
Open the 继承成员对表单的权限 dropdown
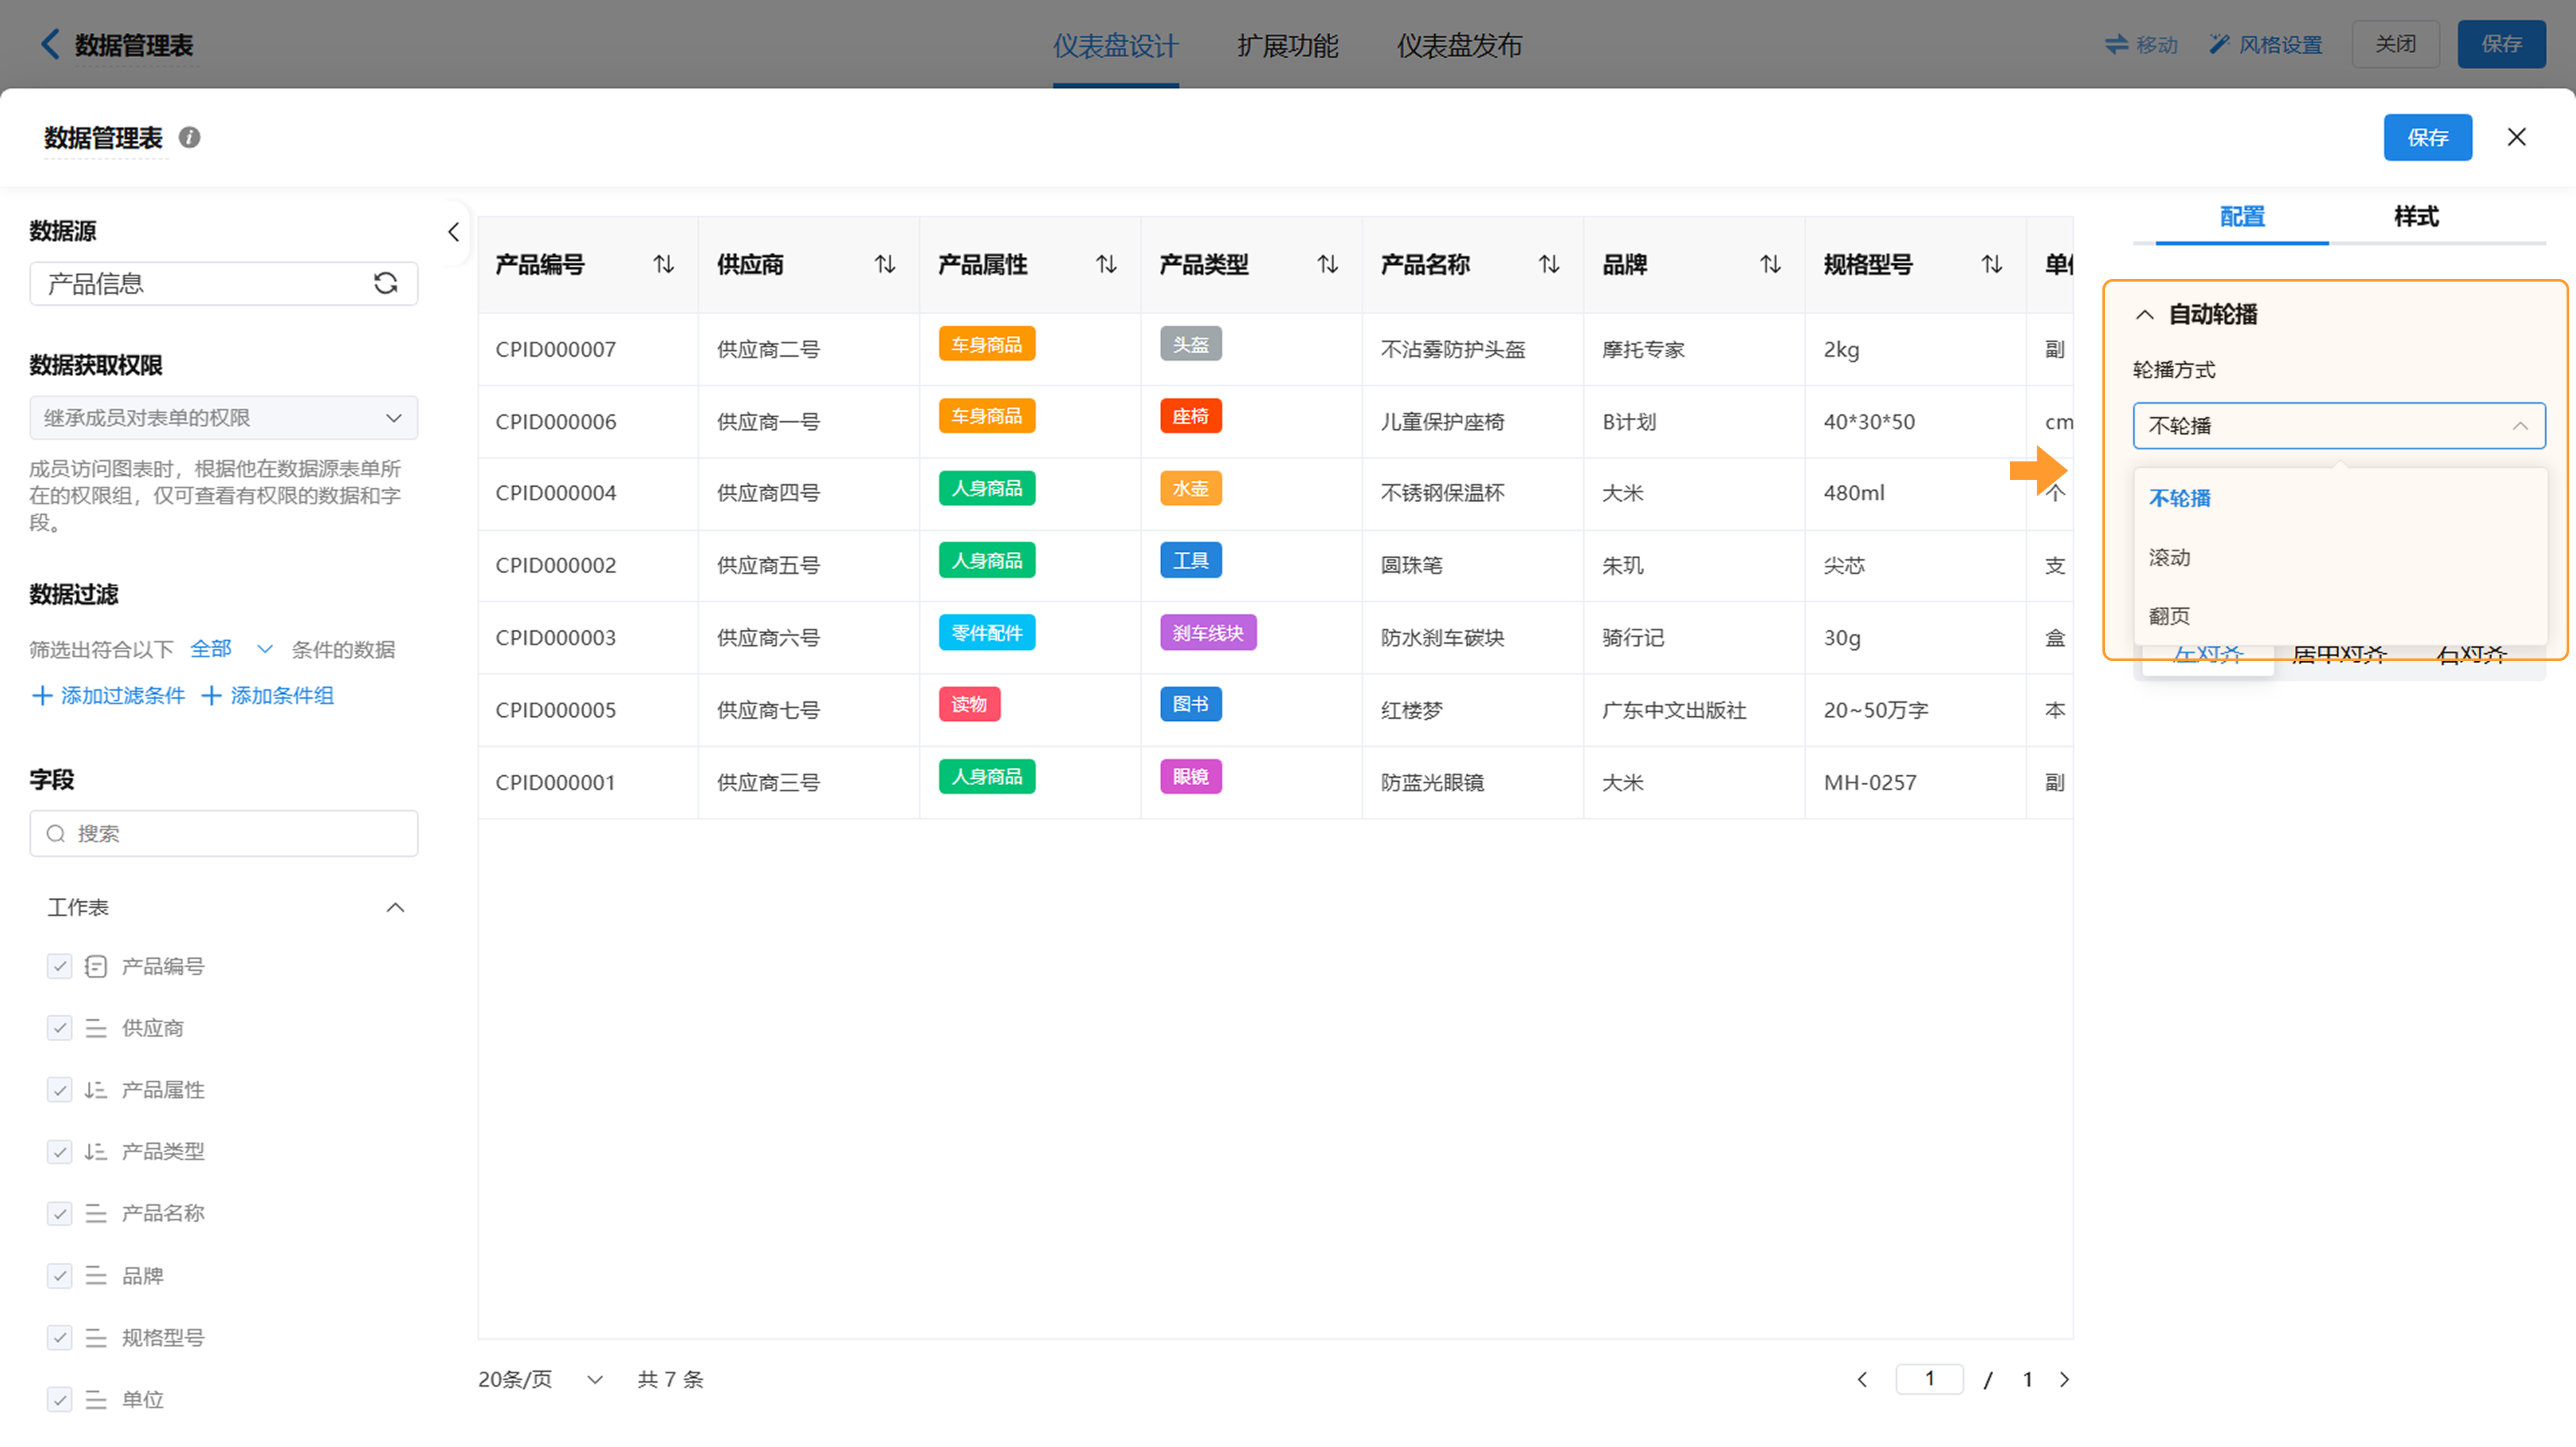tap(224, 418)
